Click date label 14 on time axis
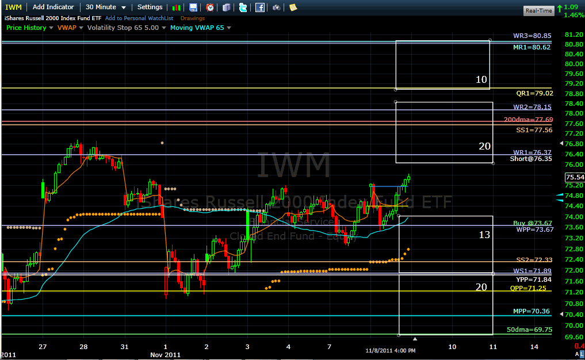585x360 pixels. click(534, 347)
